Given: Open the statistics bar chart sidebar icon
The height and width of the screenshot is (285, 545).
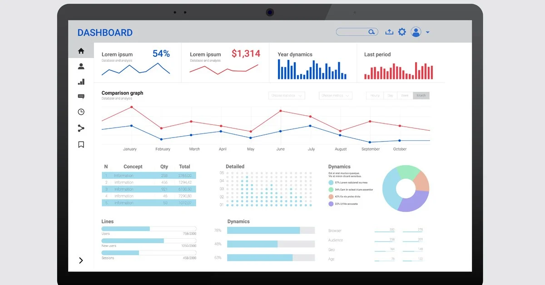Looking at the screenshot, I should pyautogui.click(x=81, y=82).
